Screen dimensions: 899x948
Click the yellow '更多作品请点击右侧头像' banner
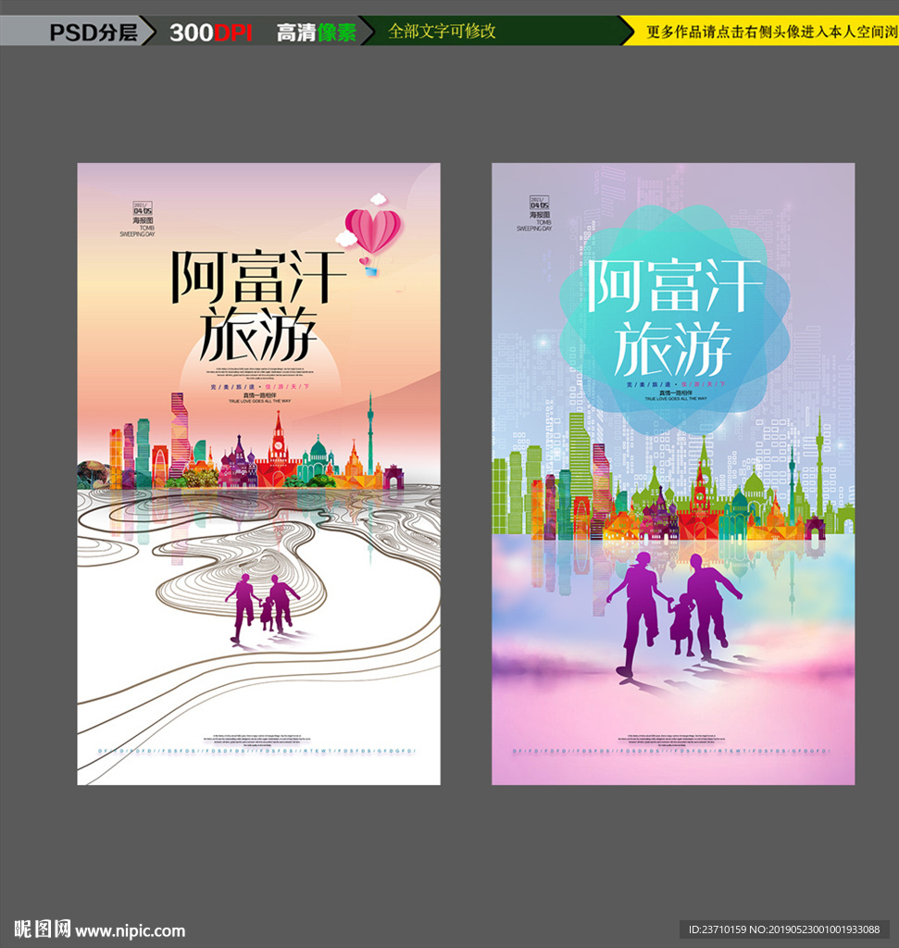pos(762,31)
